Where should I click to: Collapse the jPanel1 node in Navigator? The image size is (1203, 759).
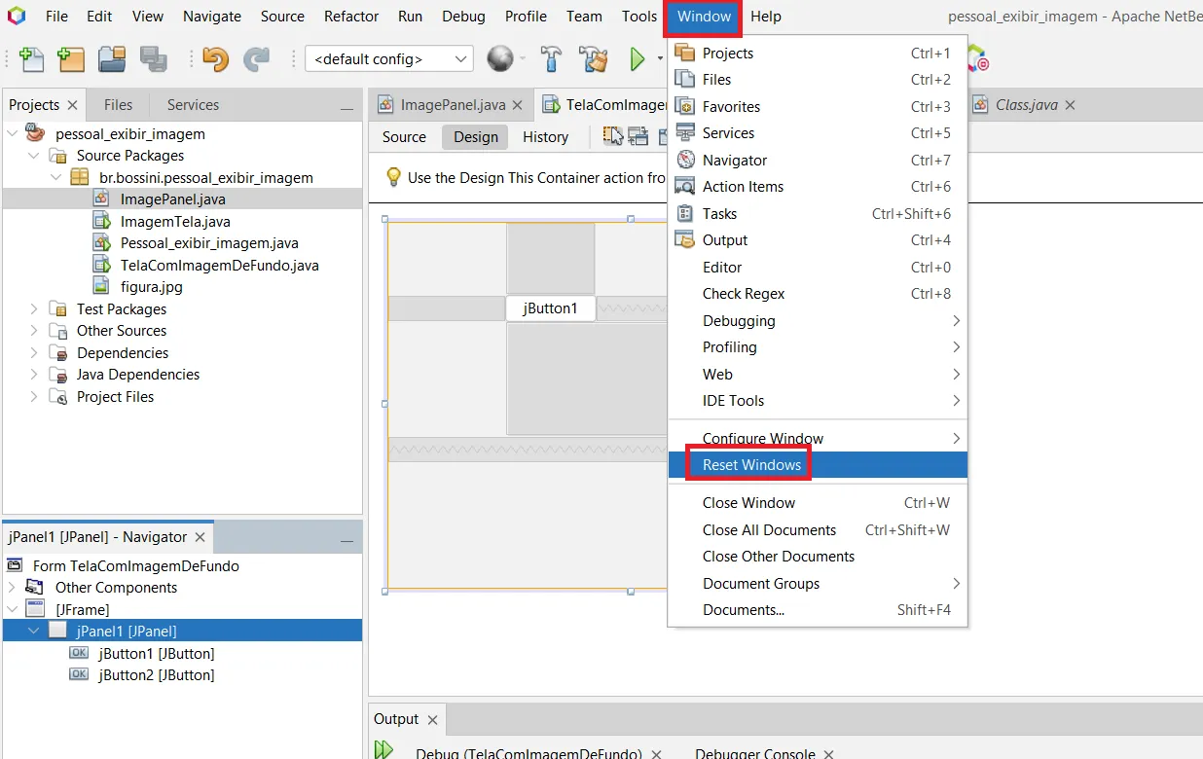(x=34, y=631)
